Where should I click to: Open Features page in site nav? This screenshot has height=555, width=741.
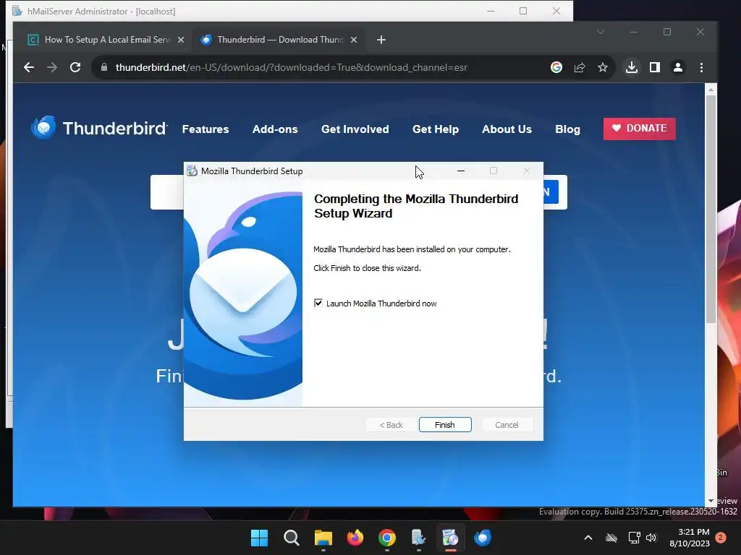(x=205, y=129)
